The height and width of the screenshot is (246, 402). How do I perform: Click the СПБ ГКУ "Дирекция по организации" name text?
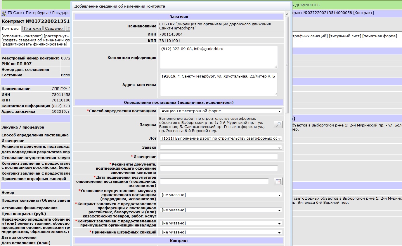(215, 26)
